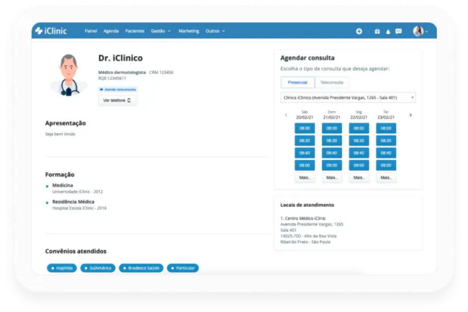
Task: Select the Presencial consultation type
Action: click(297, 82)
